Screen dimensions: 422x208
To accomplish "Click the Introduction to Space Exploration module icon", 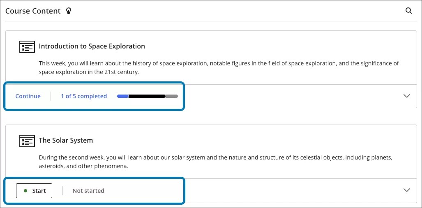I will tap(27, 46).
